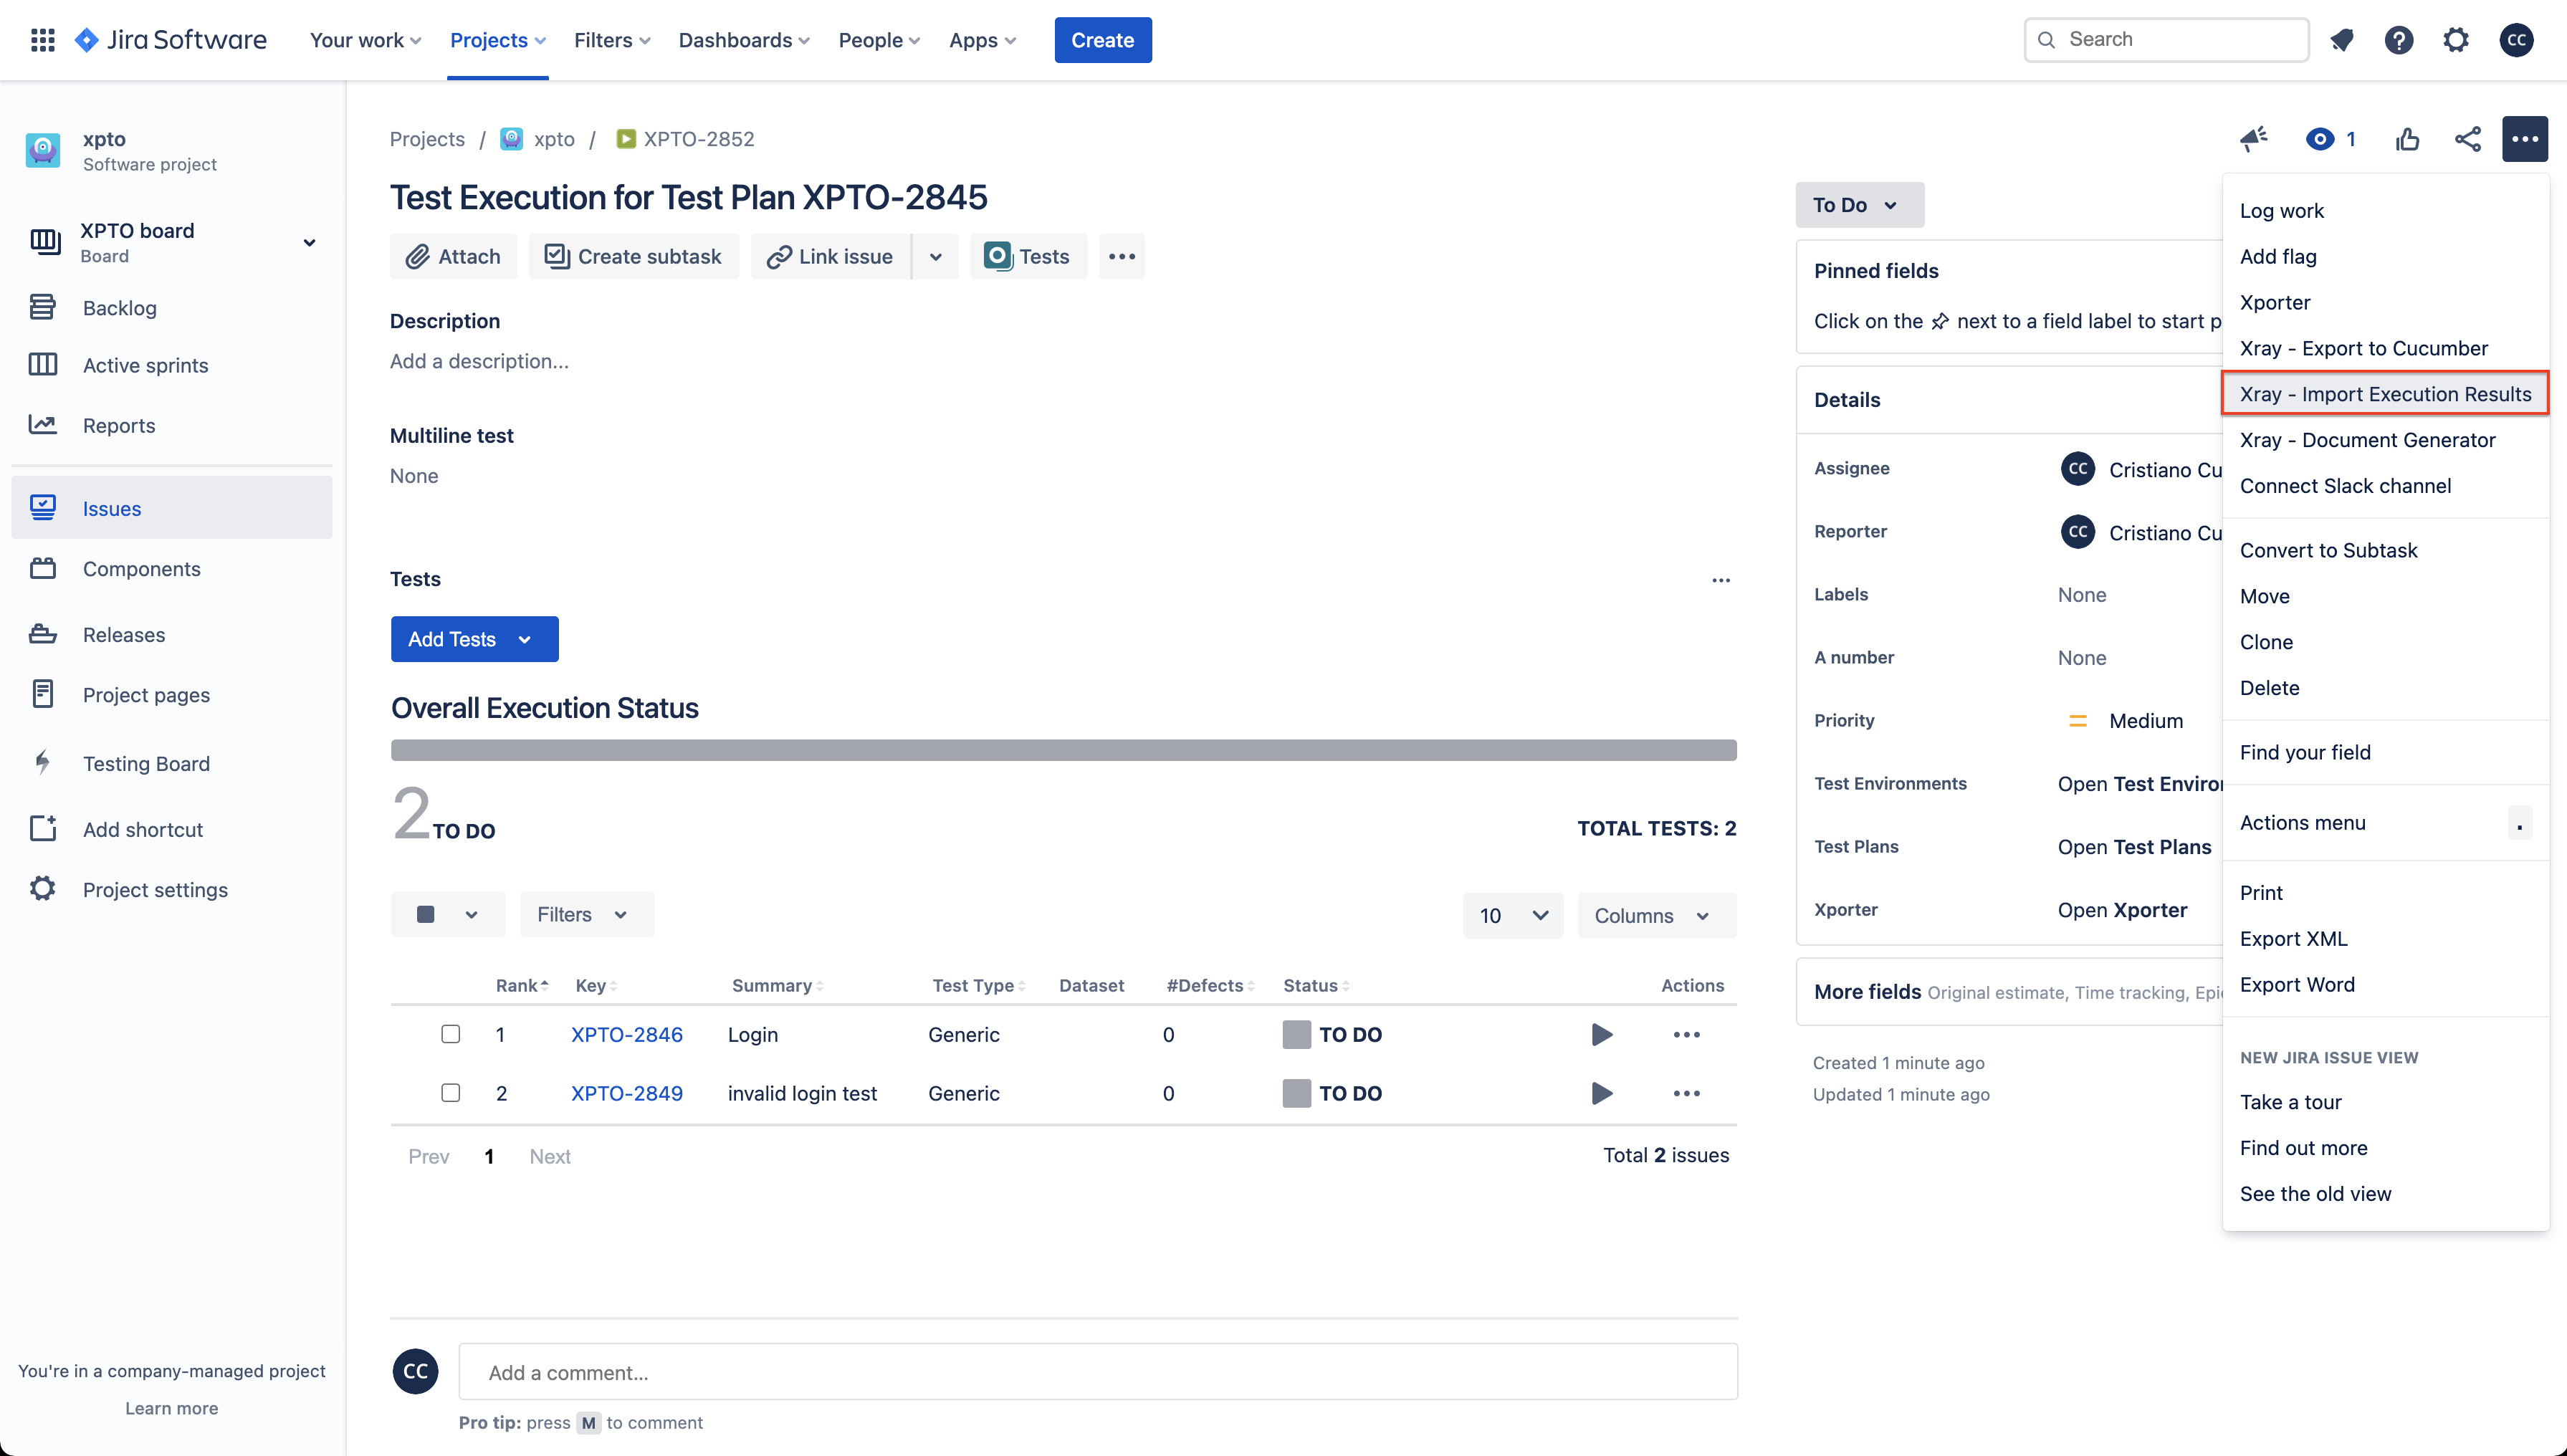Click the share issue icon
2567x1456 pixels.
pyautogui.click(x=2468, y=139)
